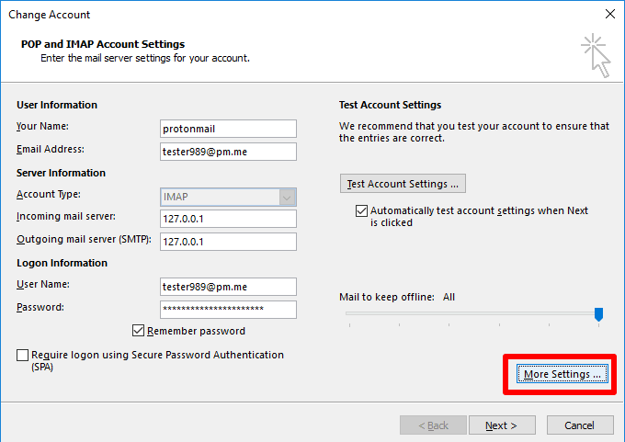Proceed with the Next button
The image size is (625, 442).
tap(502, 425)
